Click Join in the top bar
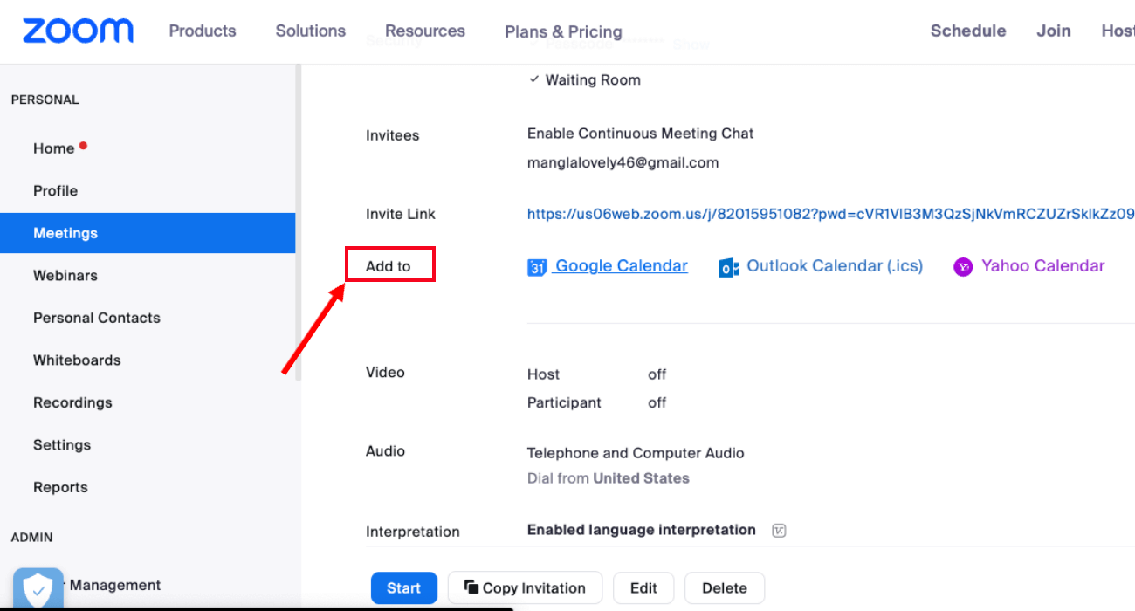 1054,31
